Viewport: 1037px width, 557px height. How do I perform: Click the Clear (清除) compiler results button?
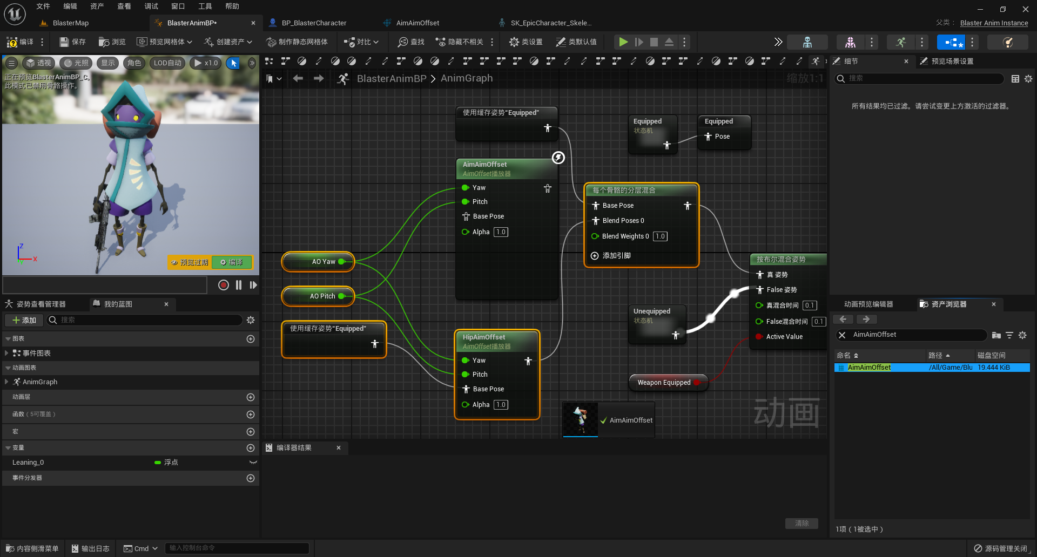[x=802, y=524]
